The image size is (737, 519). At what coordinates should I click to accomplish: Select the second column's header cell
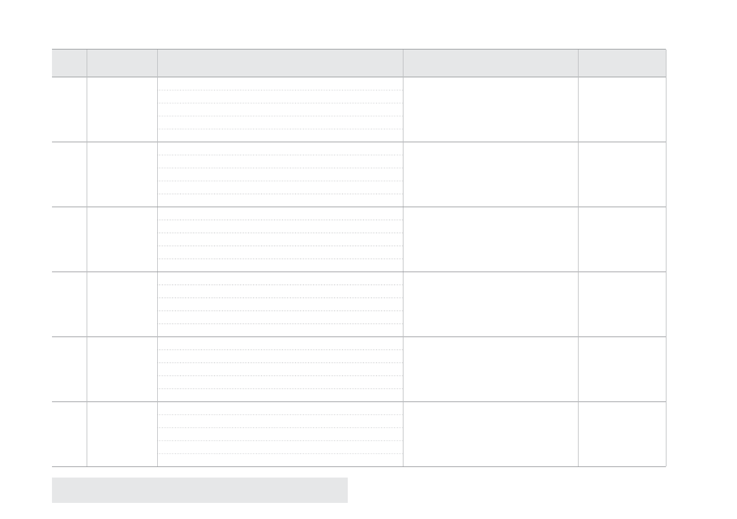click(122, 63)
